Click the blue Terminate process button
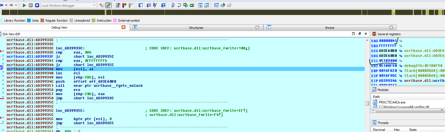 point(37,5)
